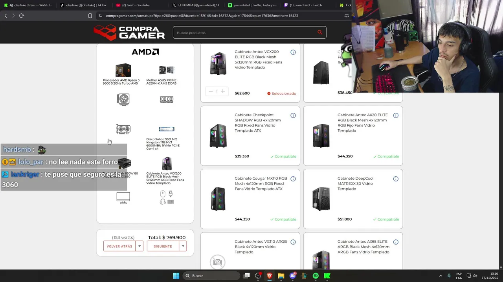Screen dimensions: 503x282
Task: Switch to the ohsifake TikTok tab
Action: tap(83, 5)
